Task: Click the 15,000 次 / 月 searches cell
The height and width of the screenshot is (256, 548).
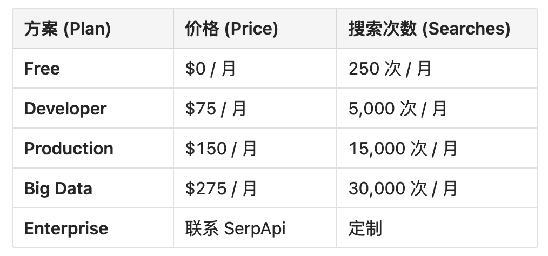Action: 403,149
